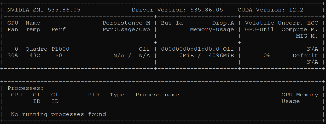Click the Quadro P1000 GPU name
Image resolution: width=326 pixels, height=124 pixels.
(x=47, y=49)
